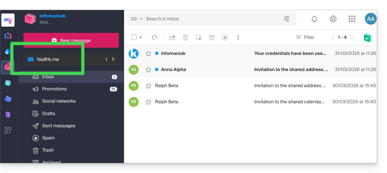Click into the Search in Inbox field
Screen dimensions: 387x173
point(211,19)
